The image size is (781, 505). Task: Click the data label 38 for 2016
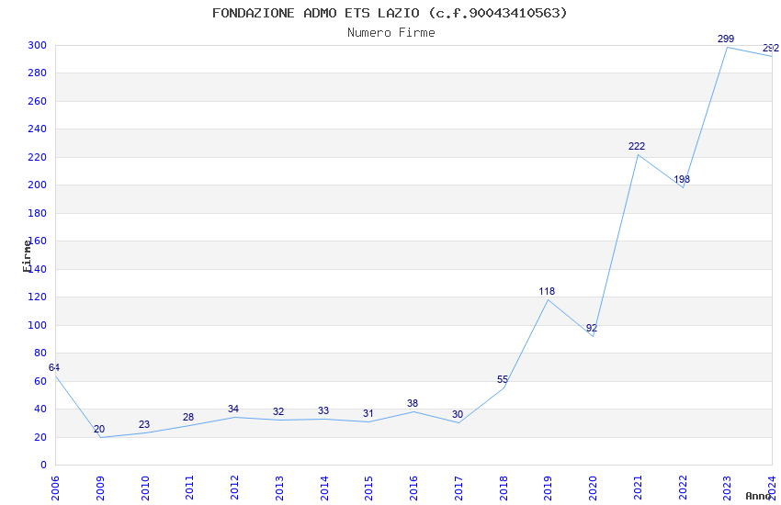click(x=412, y=403)
